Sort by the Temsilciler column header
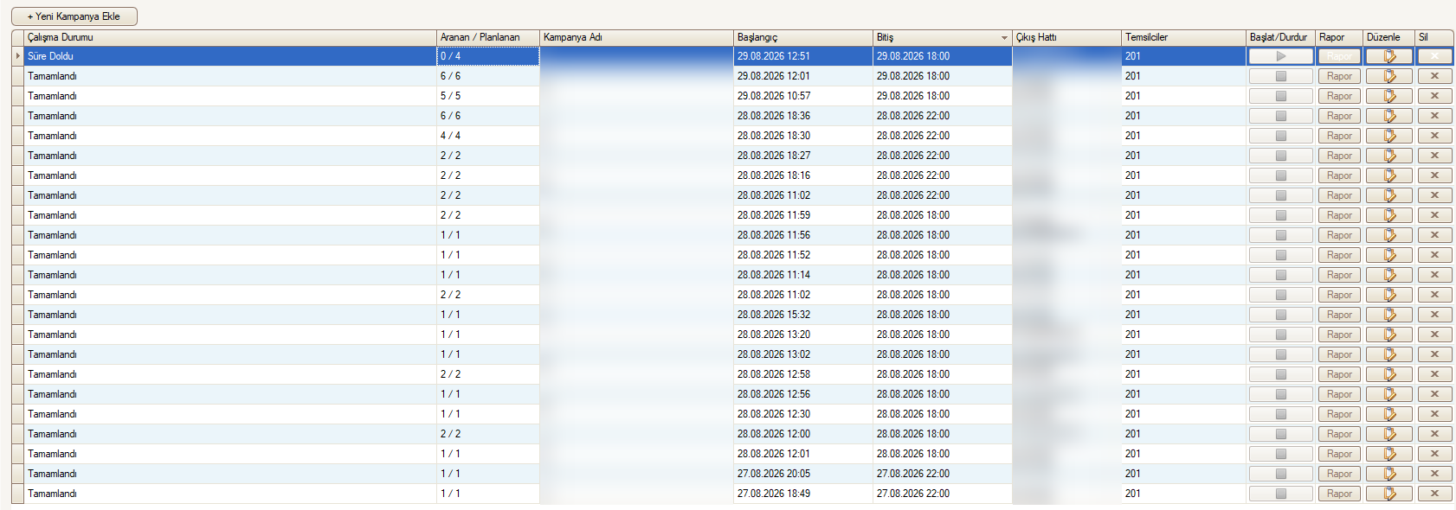This screenshot has width=1456, height=510. coord(1183,37)
